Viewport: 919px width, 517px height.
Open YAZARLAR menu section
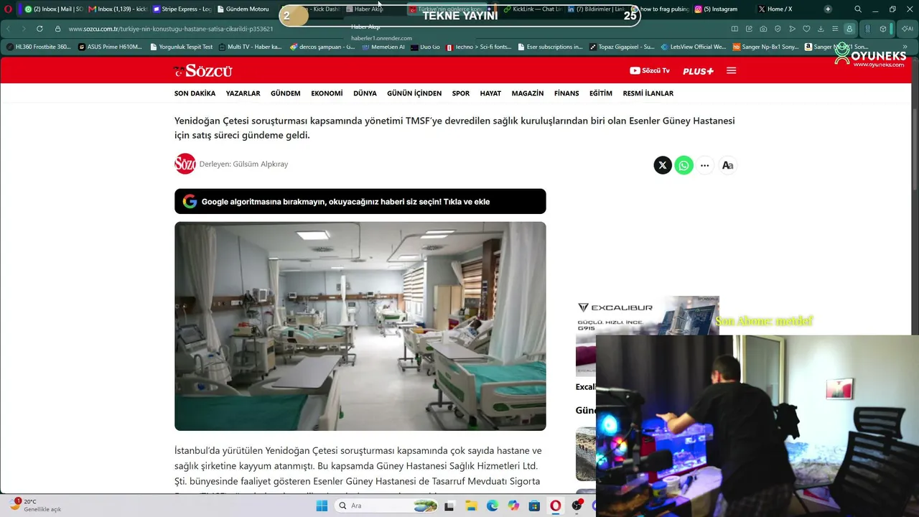[243, 93]
